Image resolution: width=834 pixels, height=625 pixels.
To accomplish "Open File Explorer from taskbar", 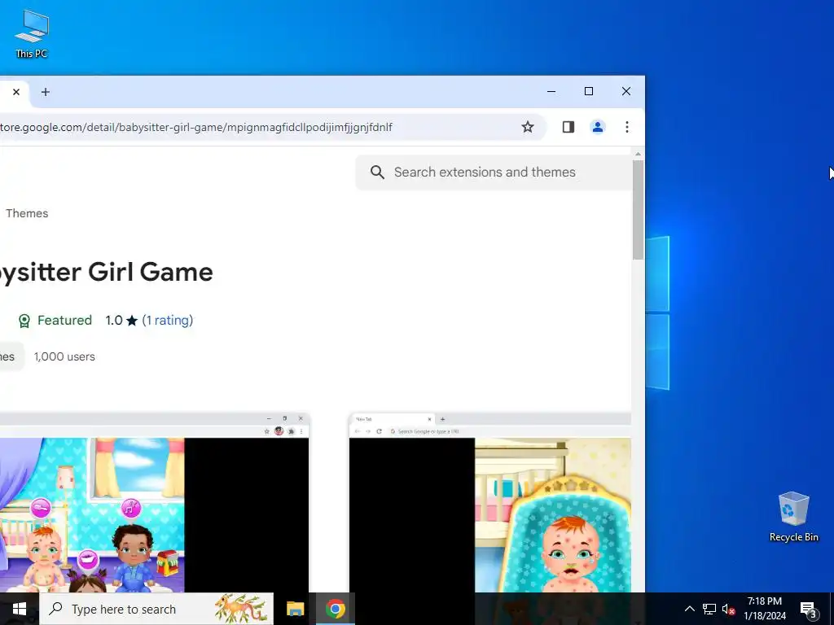I will pyautogui.click(x=295, y=609).
